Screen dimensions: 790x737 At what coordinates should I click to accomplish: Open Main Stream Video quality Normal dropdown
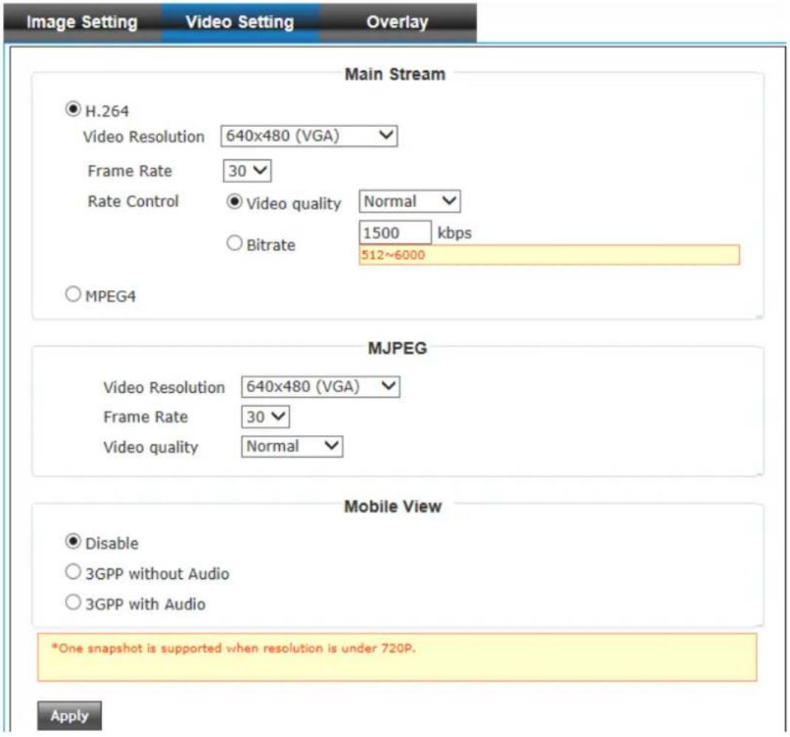coord(409,201)
